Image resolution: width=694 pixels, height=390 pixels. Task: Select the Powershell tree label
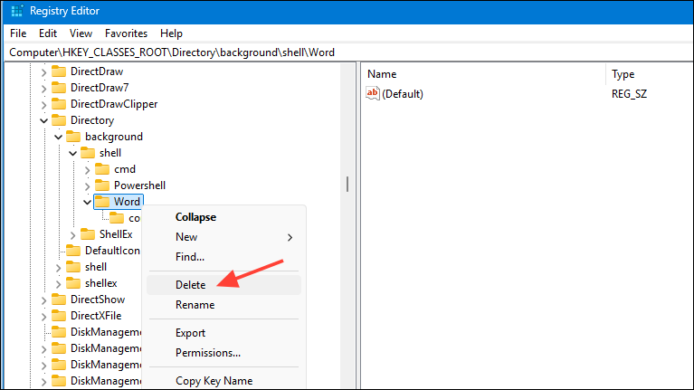click(139, 185)
